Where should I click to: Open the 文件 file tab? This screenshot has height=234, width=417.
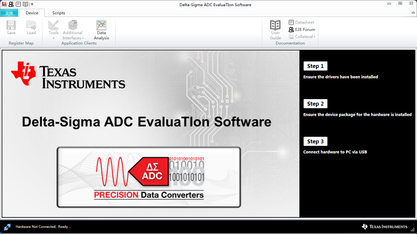tap(9, 13)
